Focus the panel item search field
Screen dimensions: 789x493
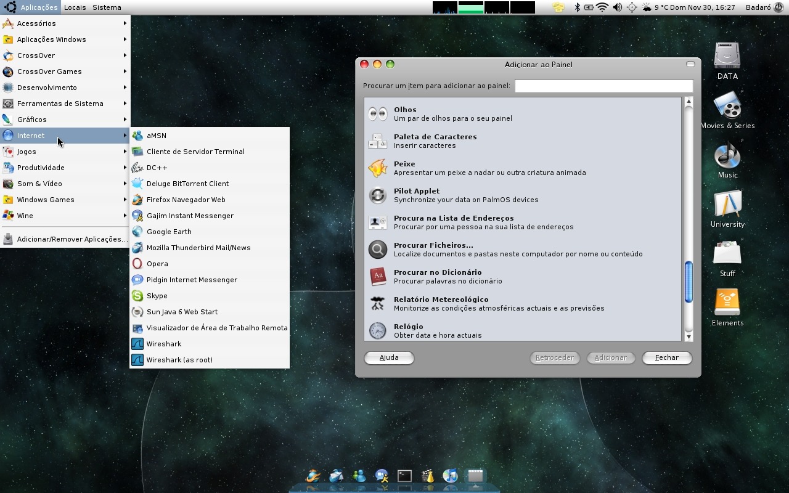point(603,86)
